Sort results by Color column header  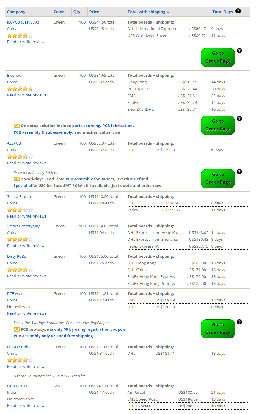(x=59, y=12)
